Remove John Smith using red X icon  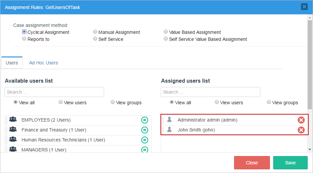(x=301, y=130)
